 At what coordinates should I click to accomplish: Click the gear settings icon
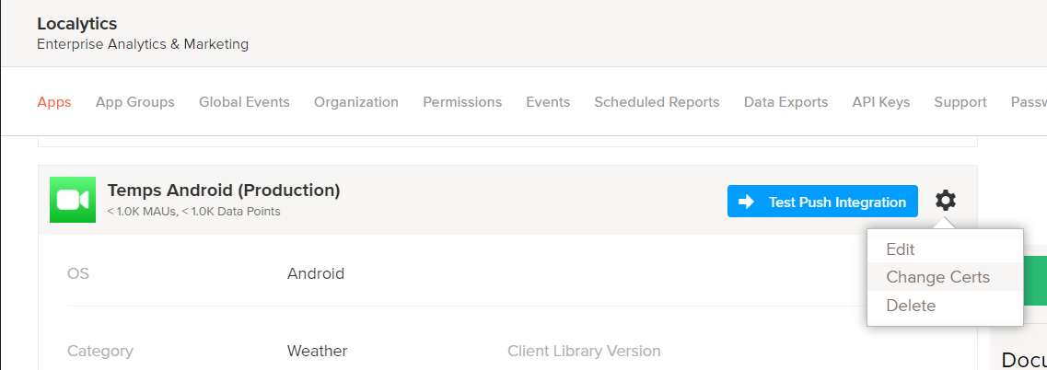pyautogui.click(x=946, y=200)
